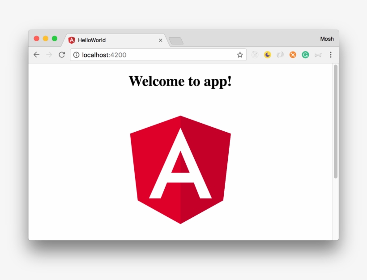Minimize the window with the yellow button
Image resolution: width=367 pixels, height=280 pixels.
pyautogui.click(x=46, y=39)
